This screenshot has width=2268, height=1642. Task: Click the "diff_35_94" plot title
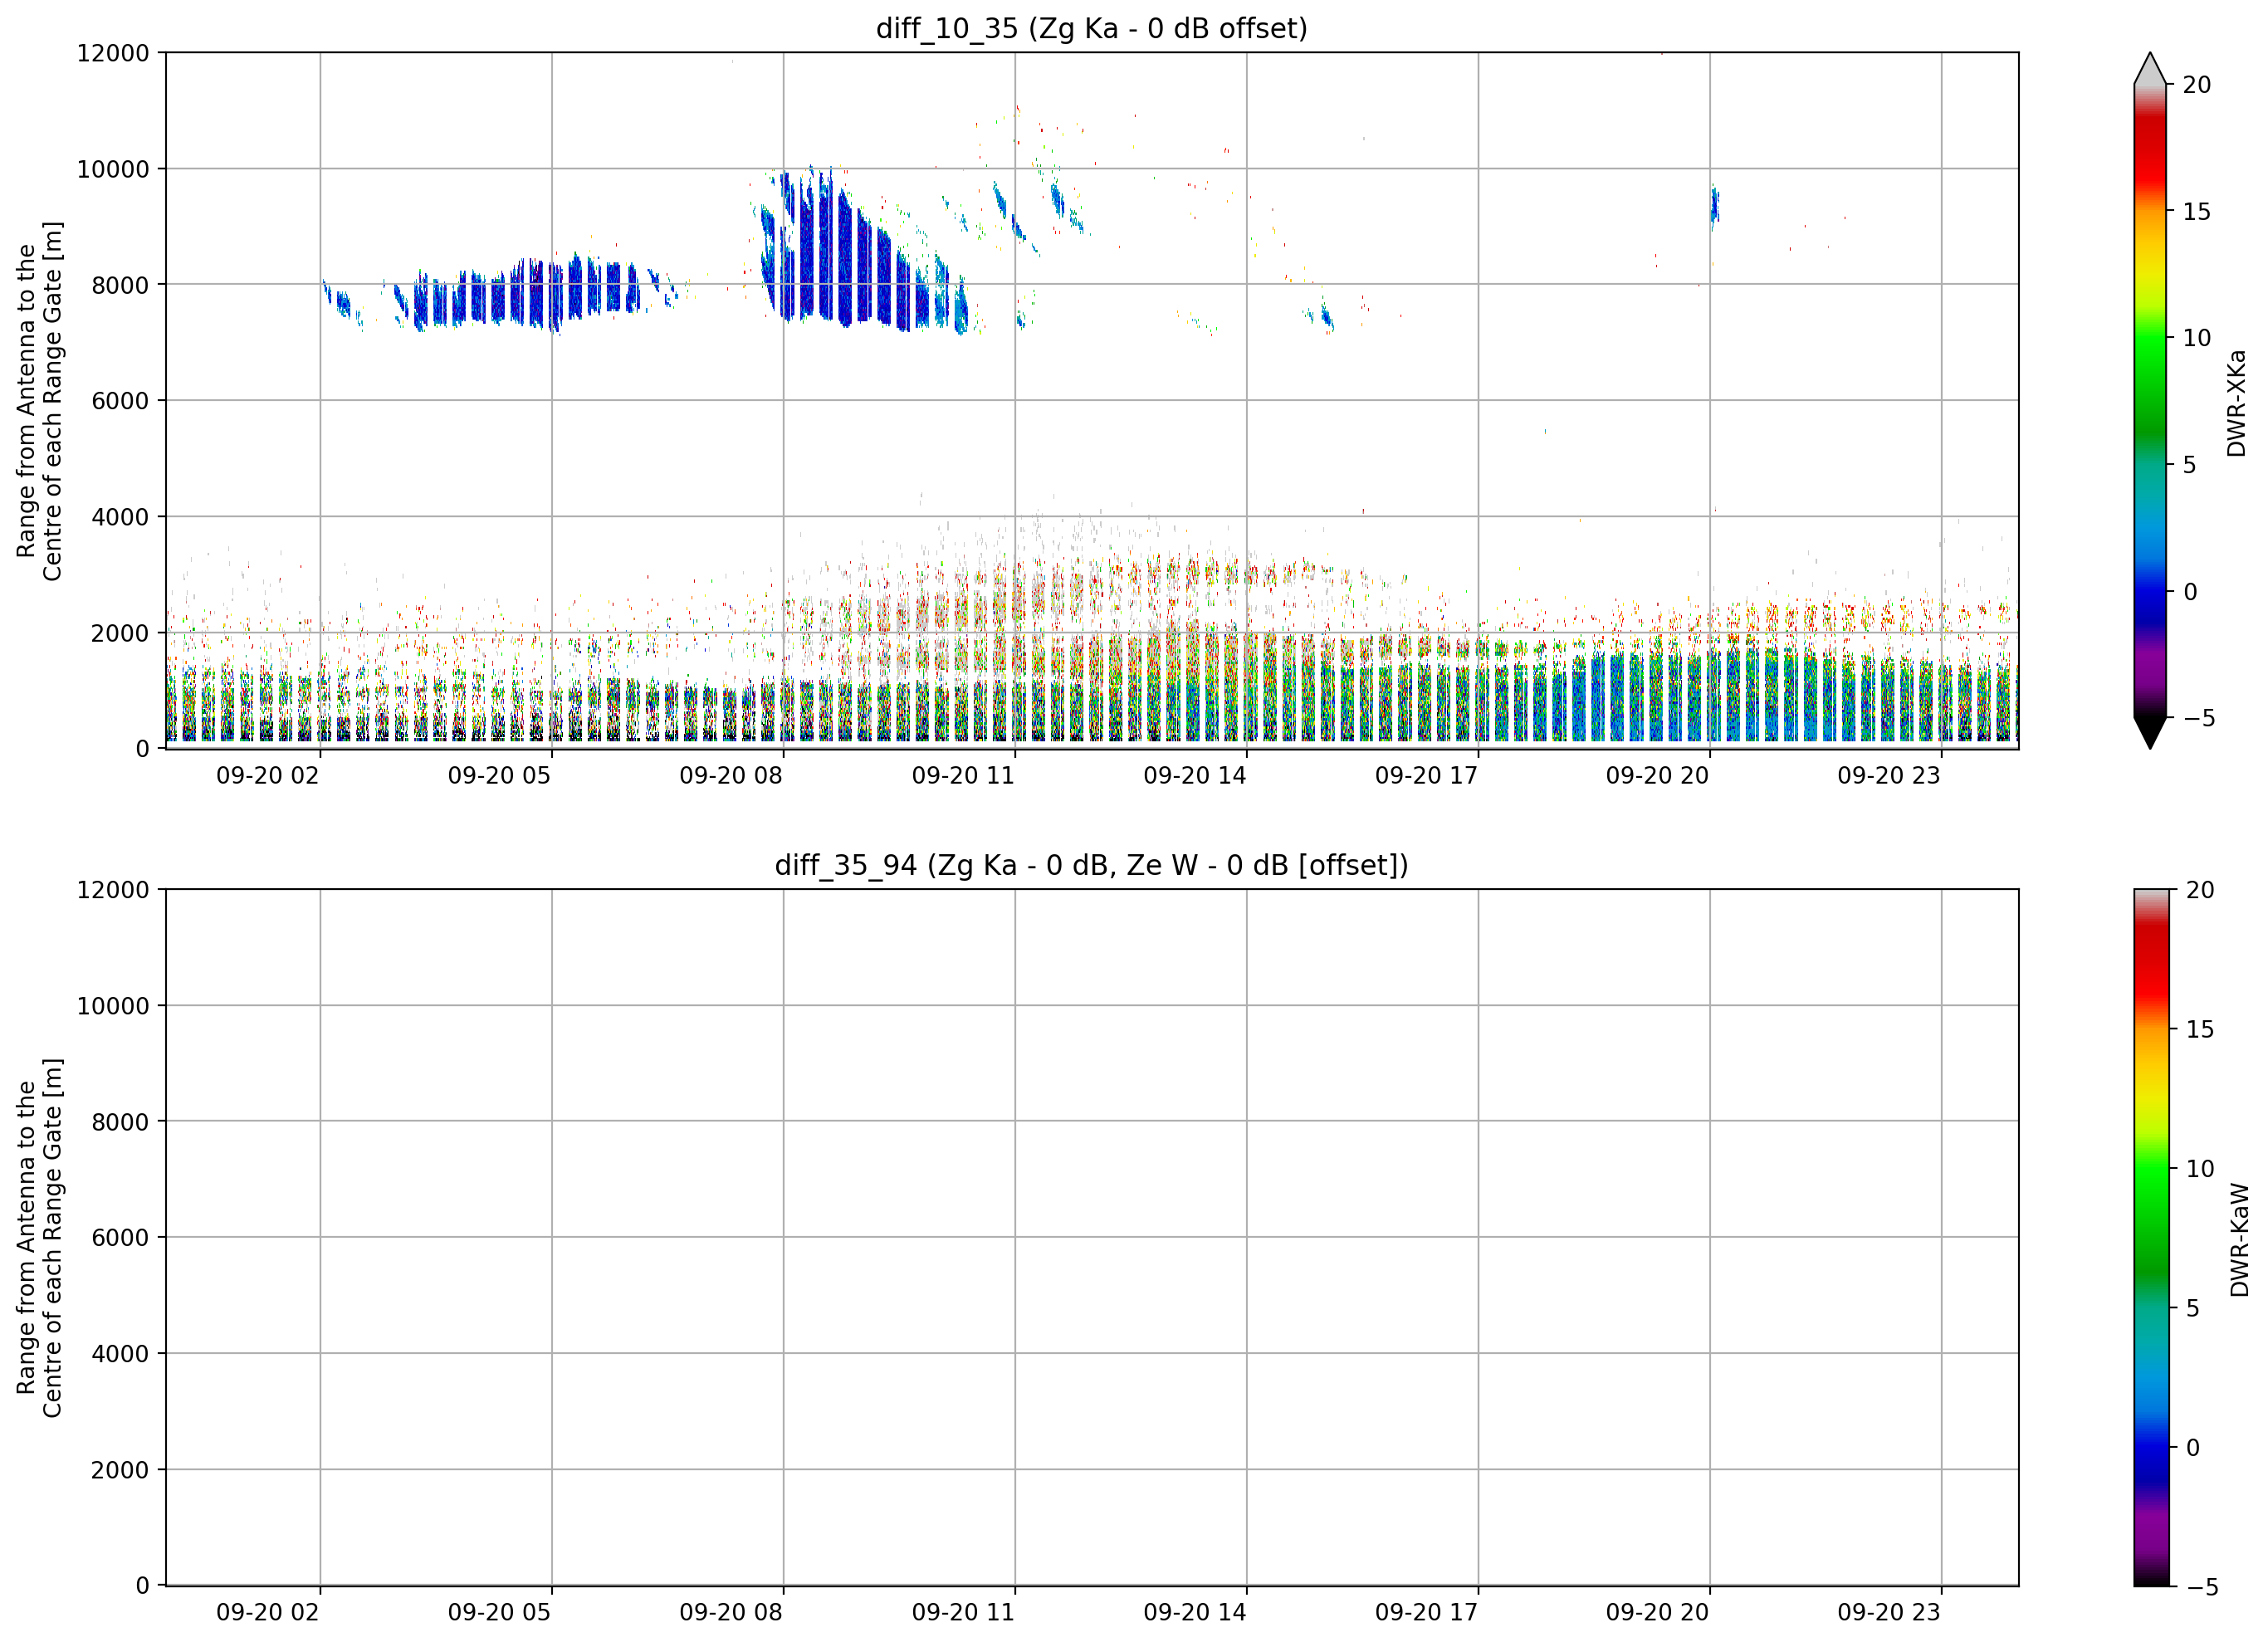[1091, 865]
